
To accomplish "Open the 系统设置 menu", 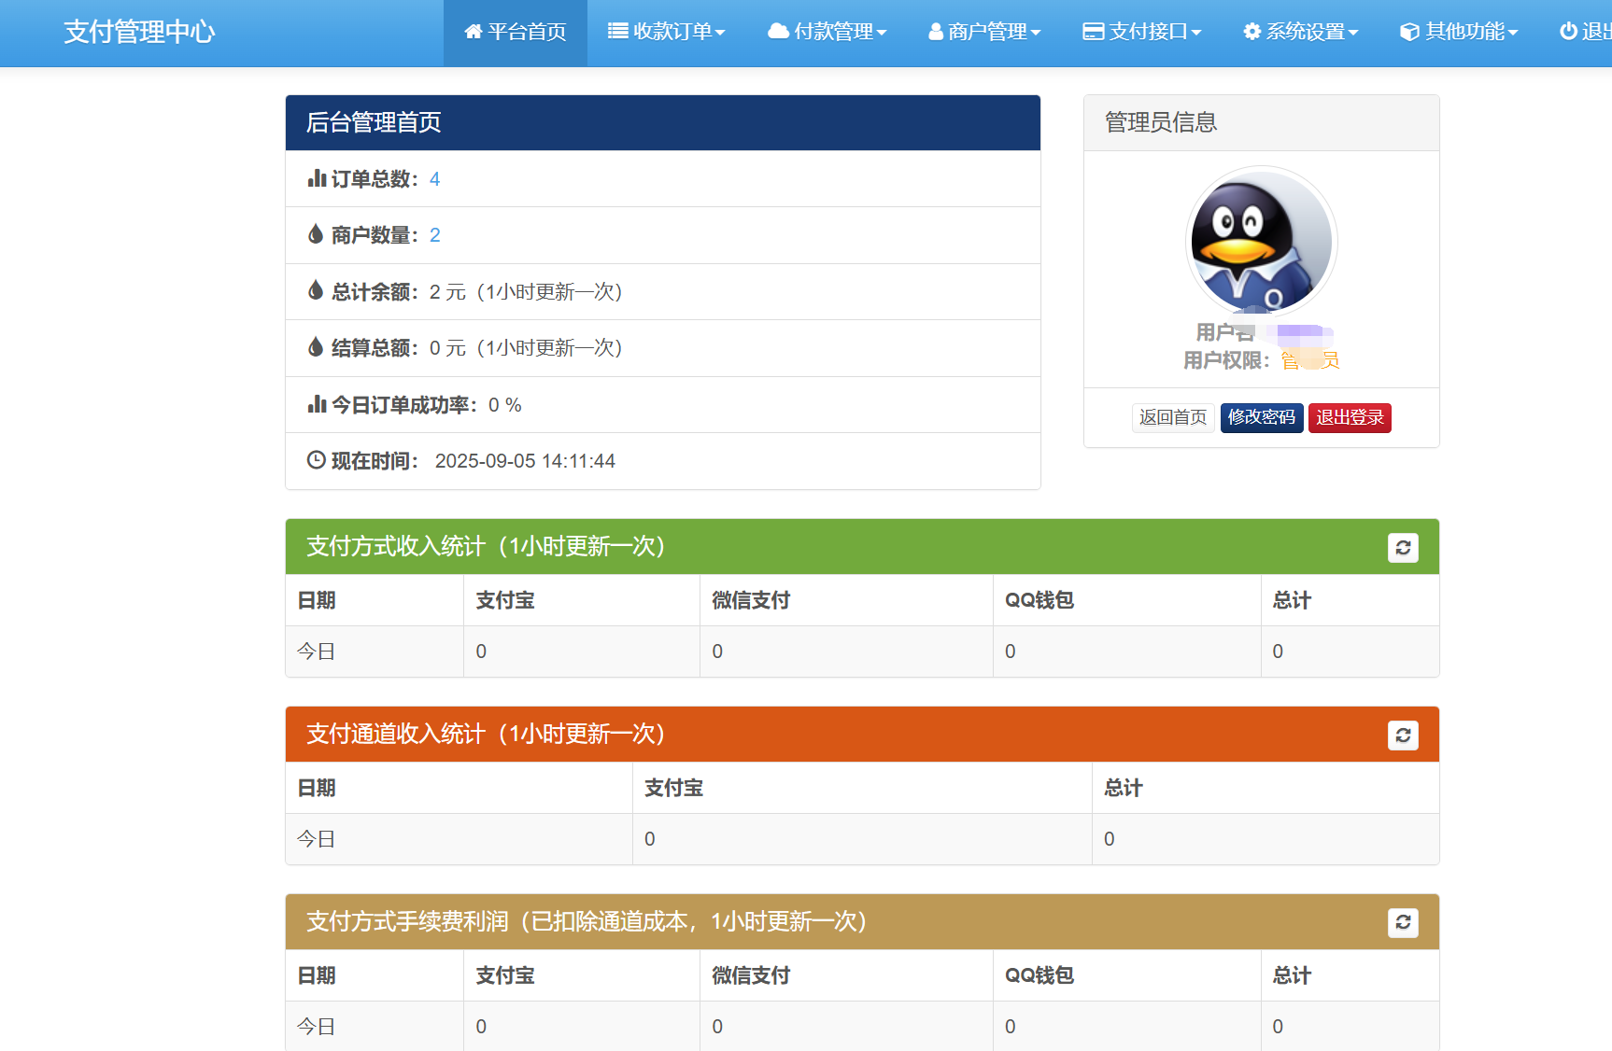I will click(1300, 31).
